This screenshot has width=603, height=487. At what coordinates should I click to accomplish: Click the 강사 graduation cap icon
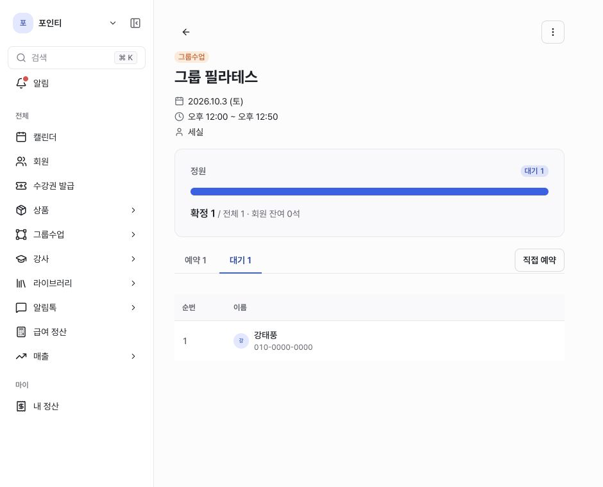(x=21, y=259)
